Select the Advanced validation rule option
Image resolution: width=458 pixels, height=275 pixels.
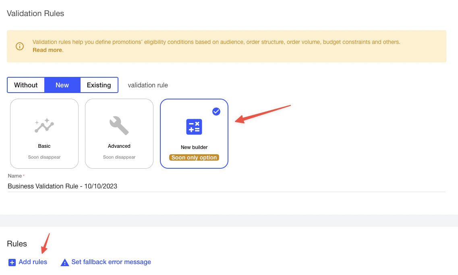(119, 134)
